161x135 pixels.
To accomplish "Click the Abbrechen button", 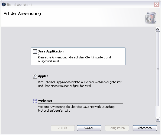I will point(145,128).
